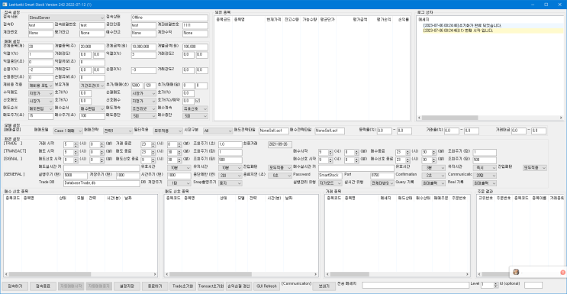Click the 거래 종목 list horizontal scrollbar
Image resolution: width=567 pixels, height=294 pixels.
pos(397,274)
